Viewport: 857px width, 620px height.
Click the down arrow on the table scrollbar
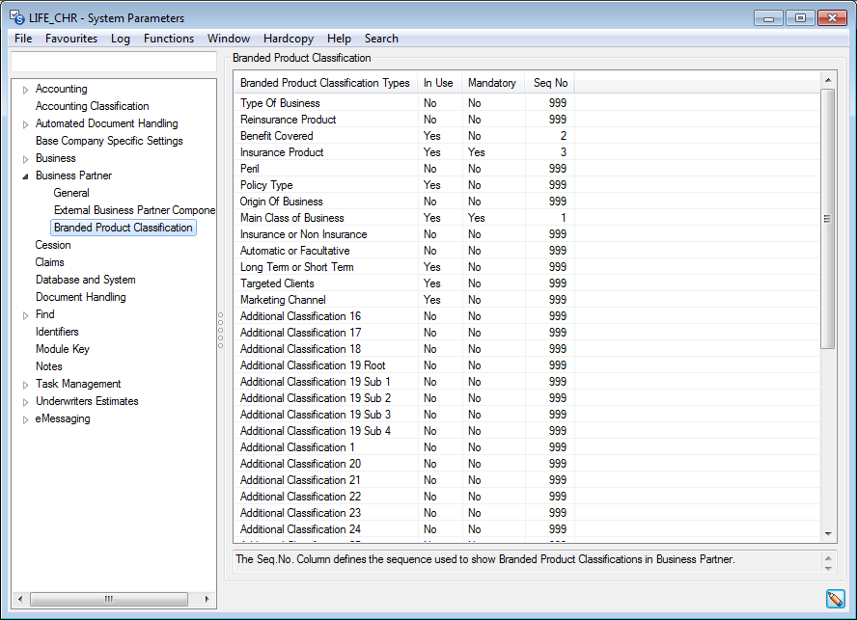827,532
